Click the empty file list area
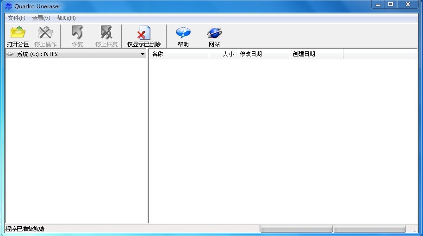 click(x=283, y=139)
